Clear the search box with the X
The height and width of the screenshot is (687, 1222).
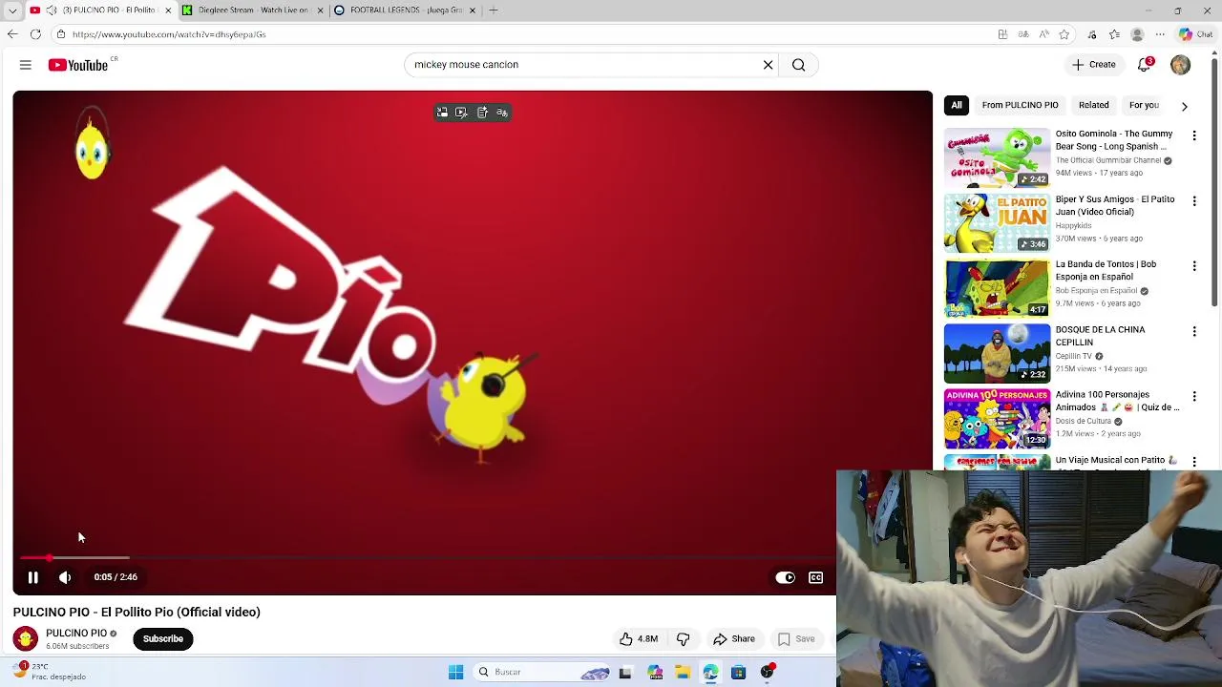tap(768, 65)
